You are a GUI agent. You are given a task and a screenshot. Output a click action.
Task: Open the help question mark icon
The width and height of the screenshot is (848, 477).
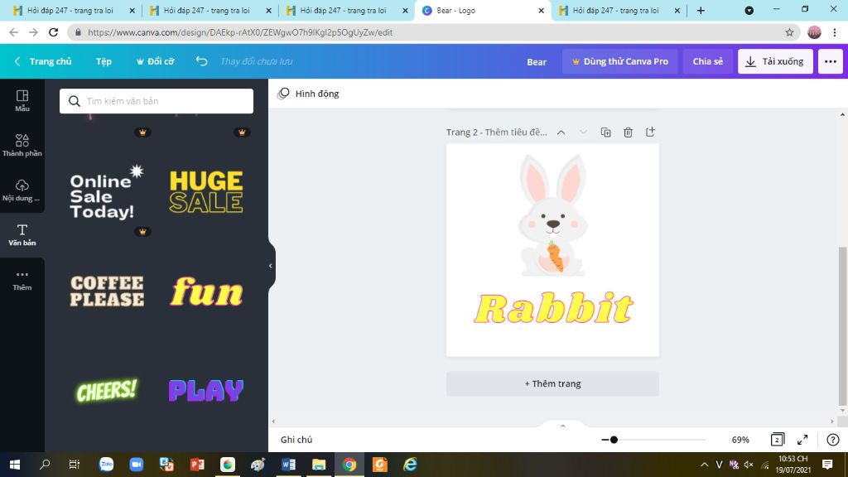(833, 440)
